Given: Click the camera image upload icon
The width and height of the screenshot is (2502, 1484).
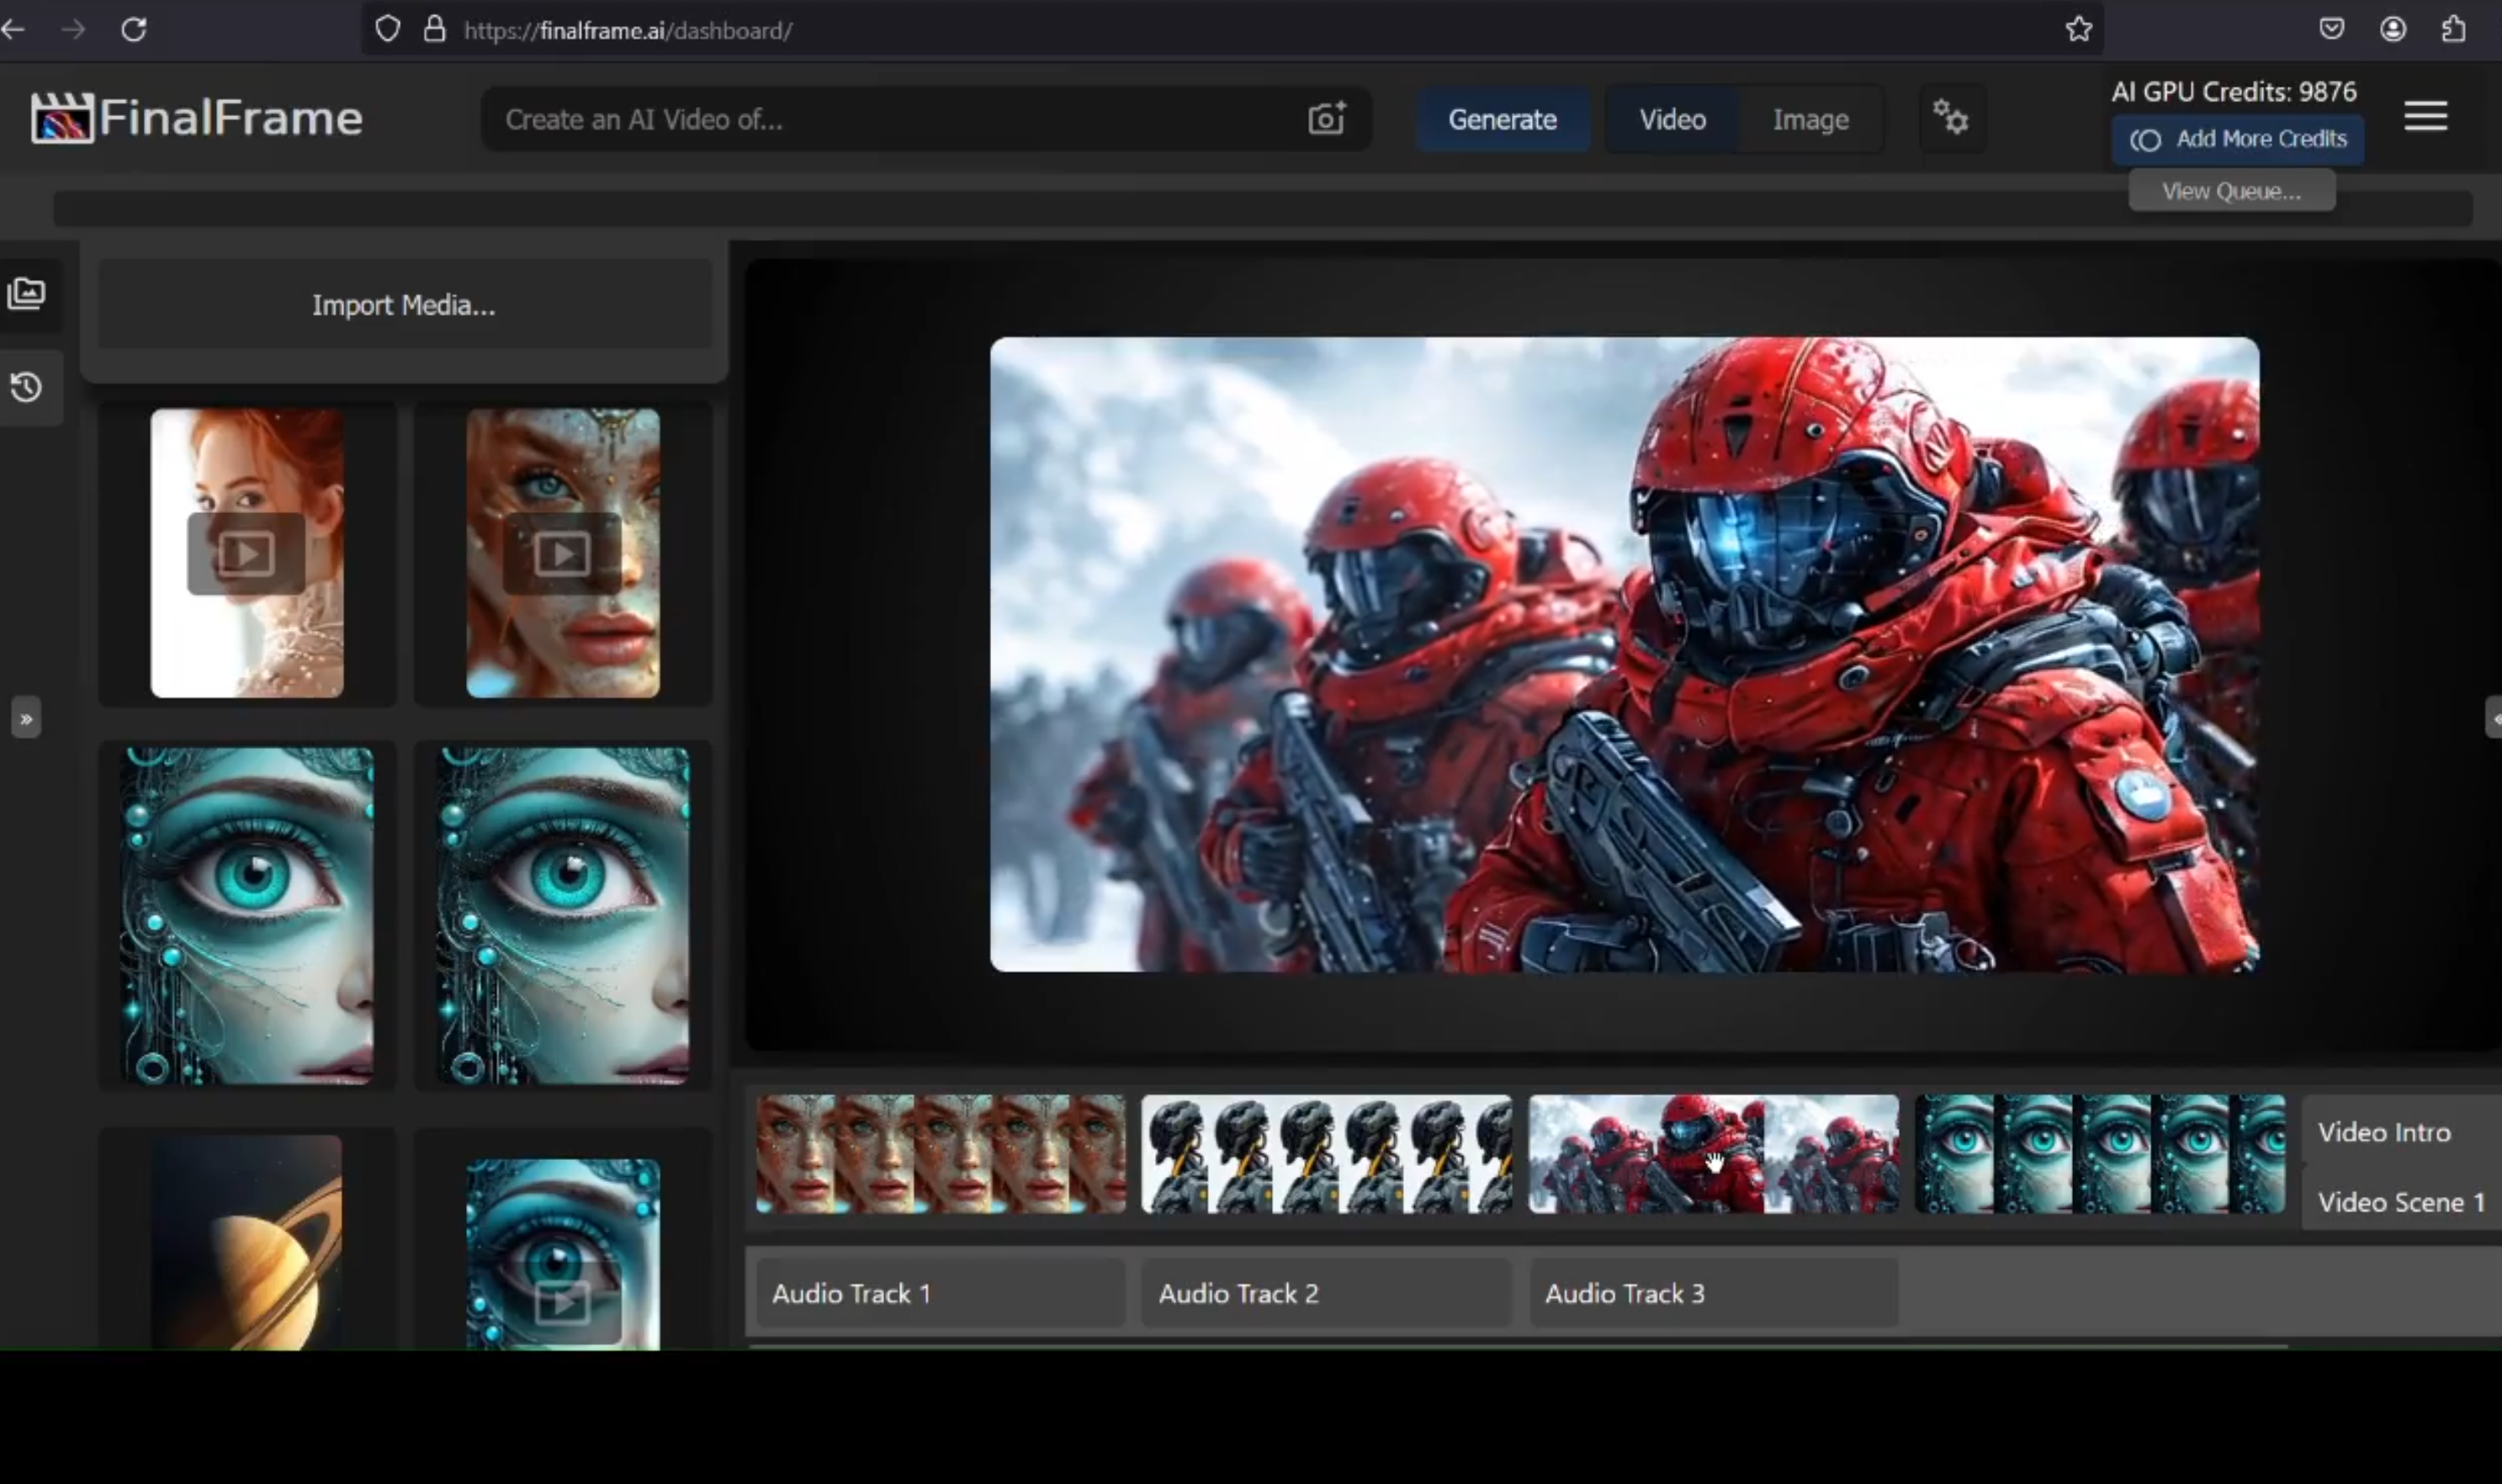Looking at the screenshot, I should pyautogui.click(x=1326, y=119).
